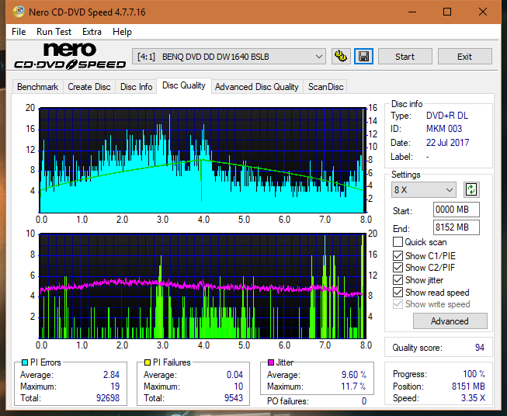Screen dimensions: 507x416
Task: Minimize the Nero CD-DVD Speed window
Action: point(412,12)
